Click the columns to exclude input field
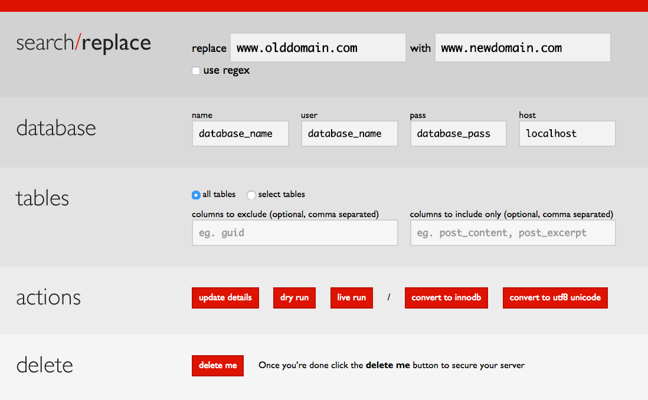648x400 pixels. pyautogui.click(x=294, y=233)
